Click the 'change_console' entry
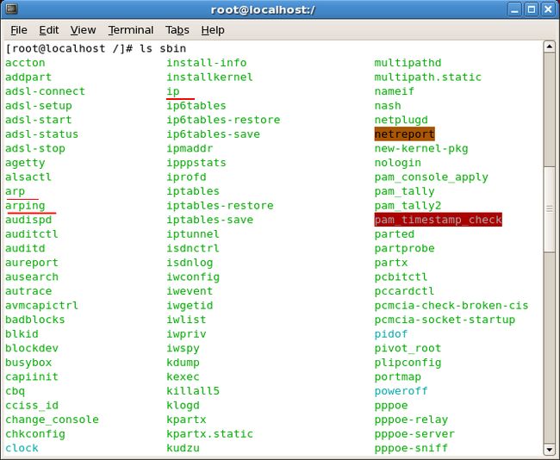 (x=52, y=420)
